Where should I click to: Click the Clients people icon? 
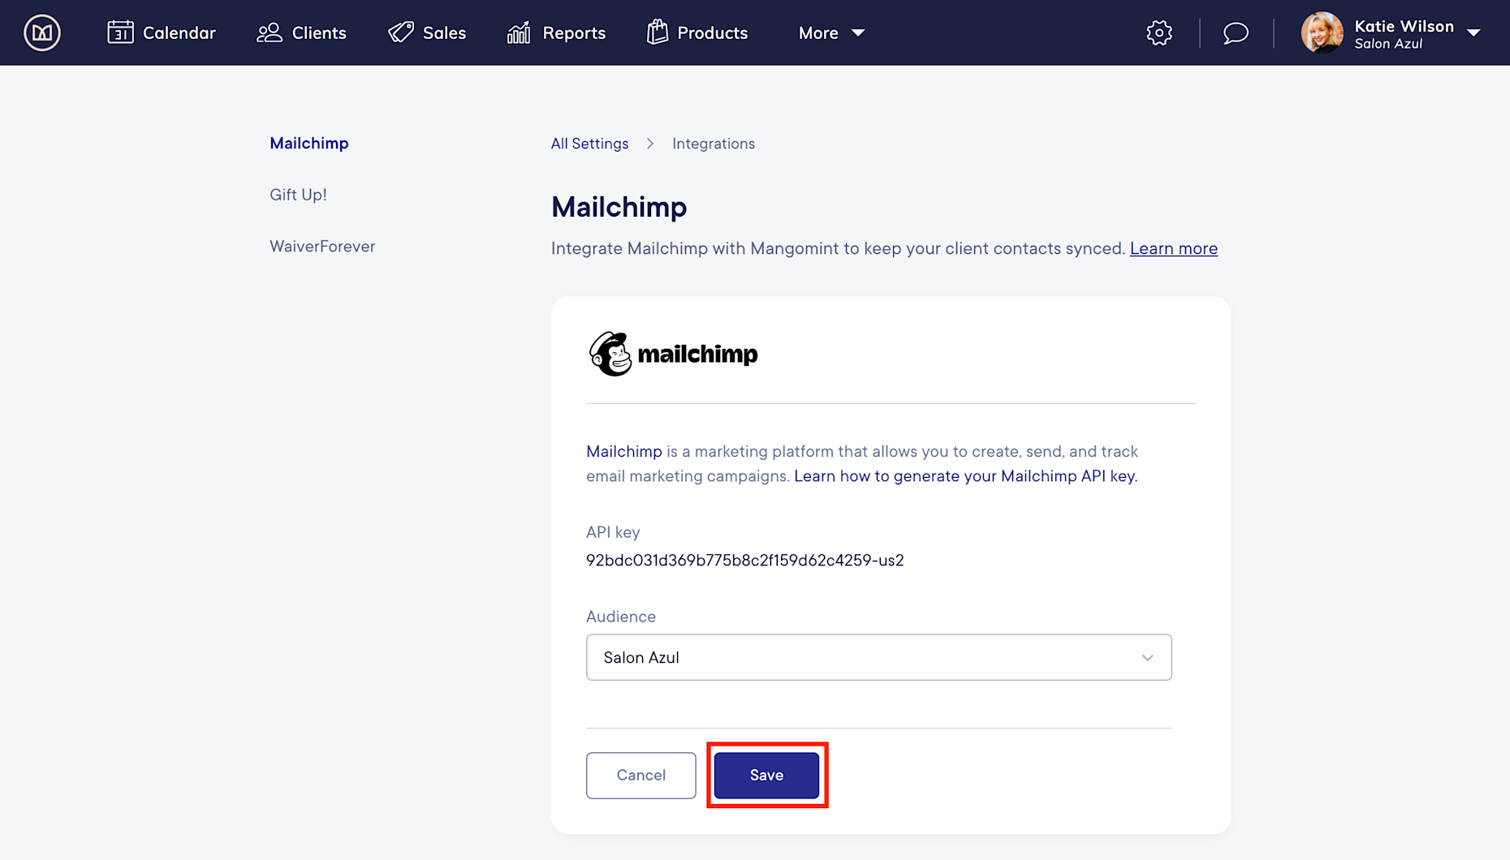tap(269, 32)
